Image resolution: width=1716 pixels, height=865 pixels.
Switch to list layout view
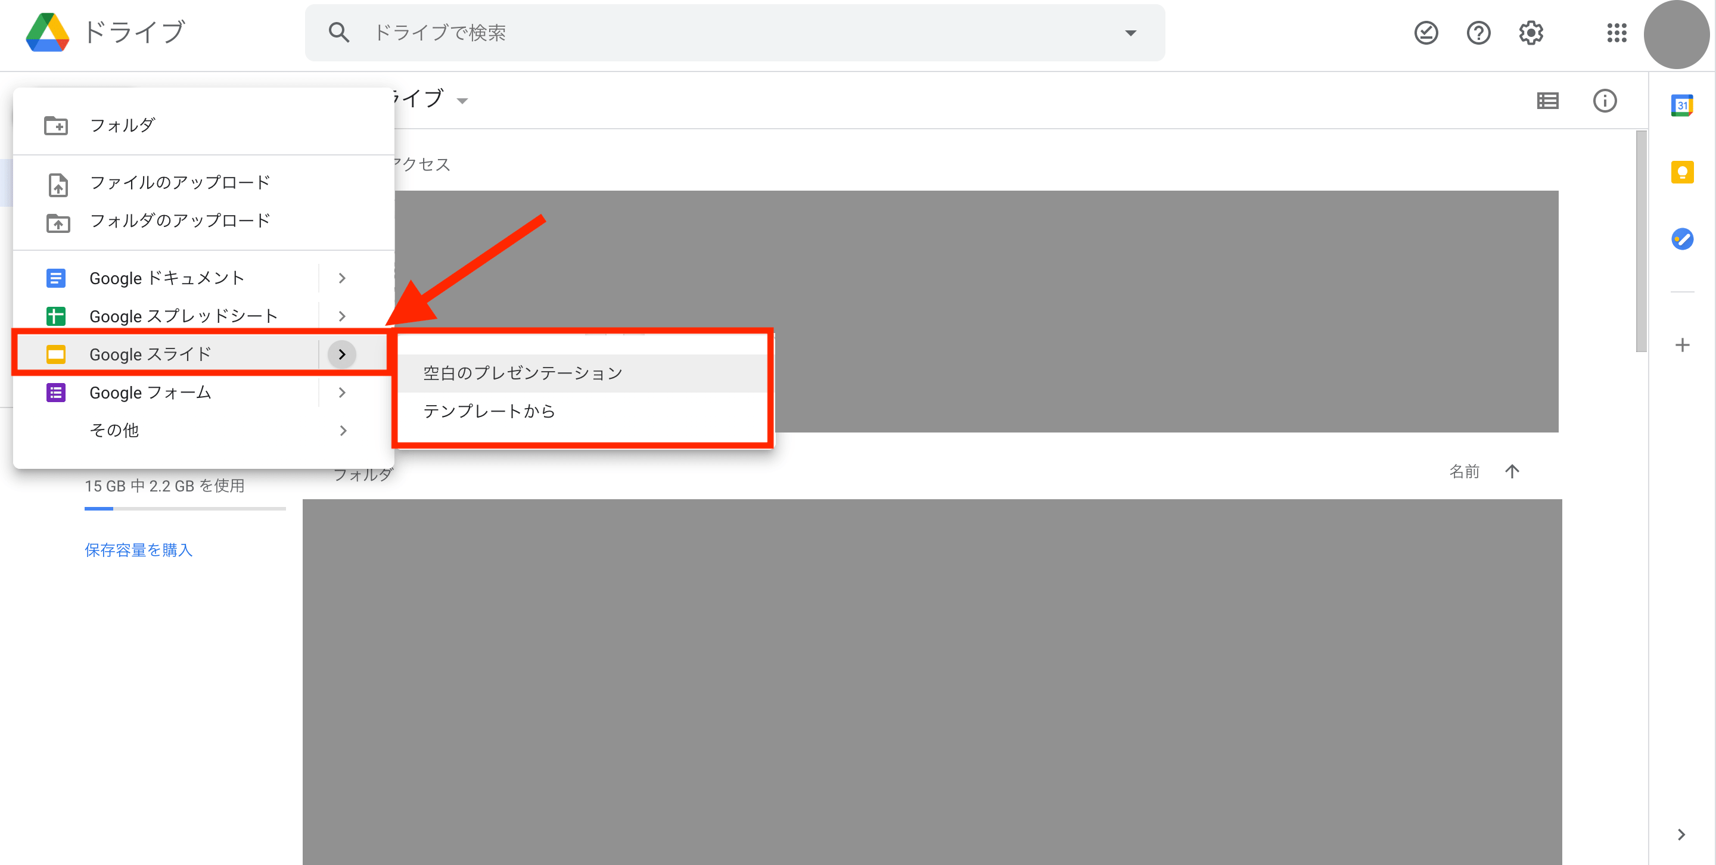[x=1547, y=101]
